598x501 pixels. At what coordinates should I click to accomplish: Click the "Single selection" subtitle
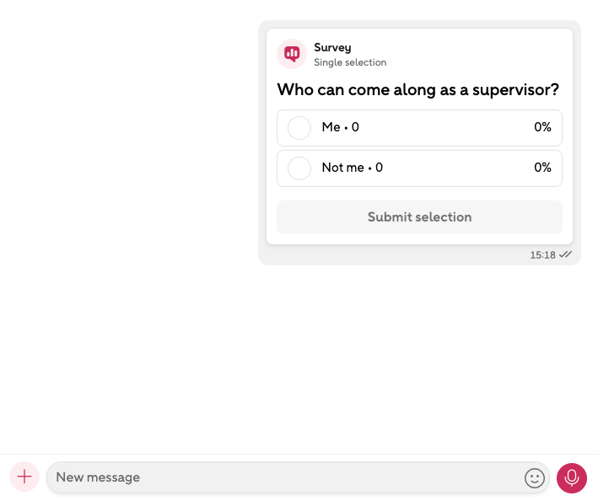(350, 62)
